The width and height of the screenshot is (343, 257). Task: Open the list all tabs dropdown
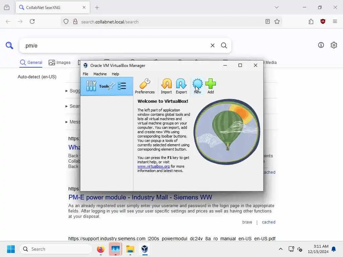276,7
